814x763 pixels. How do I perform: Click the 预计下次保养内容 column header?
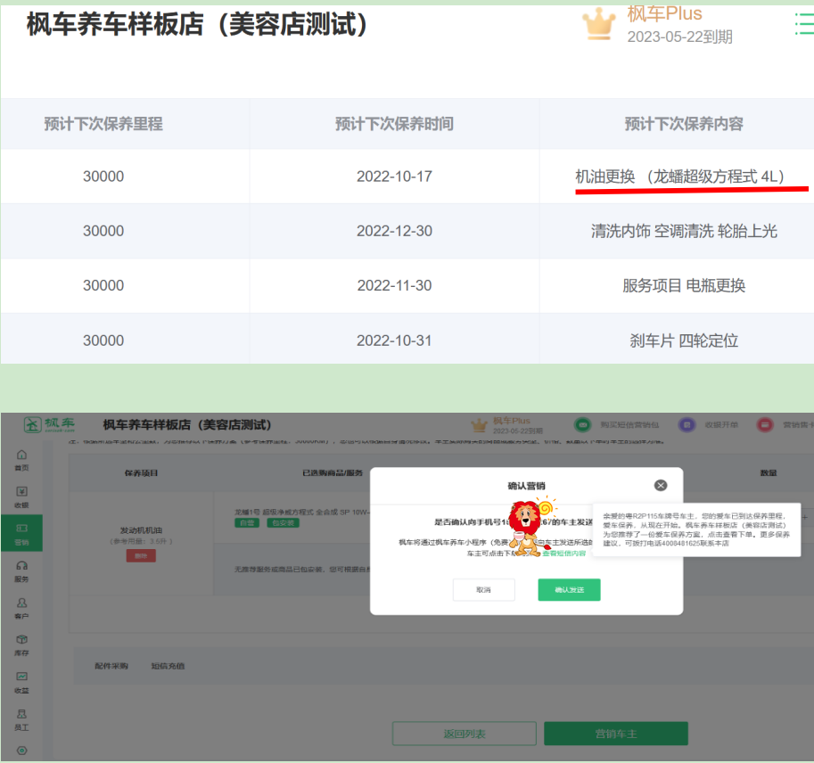684,124
